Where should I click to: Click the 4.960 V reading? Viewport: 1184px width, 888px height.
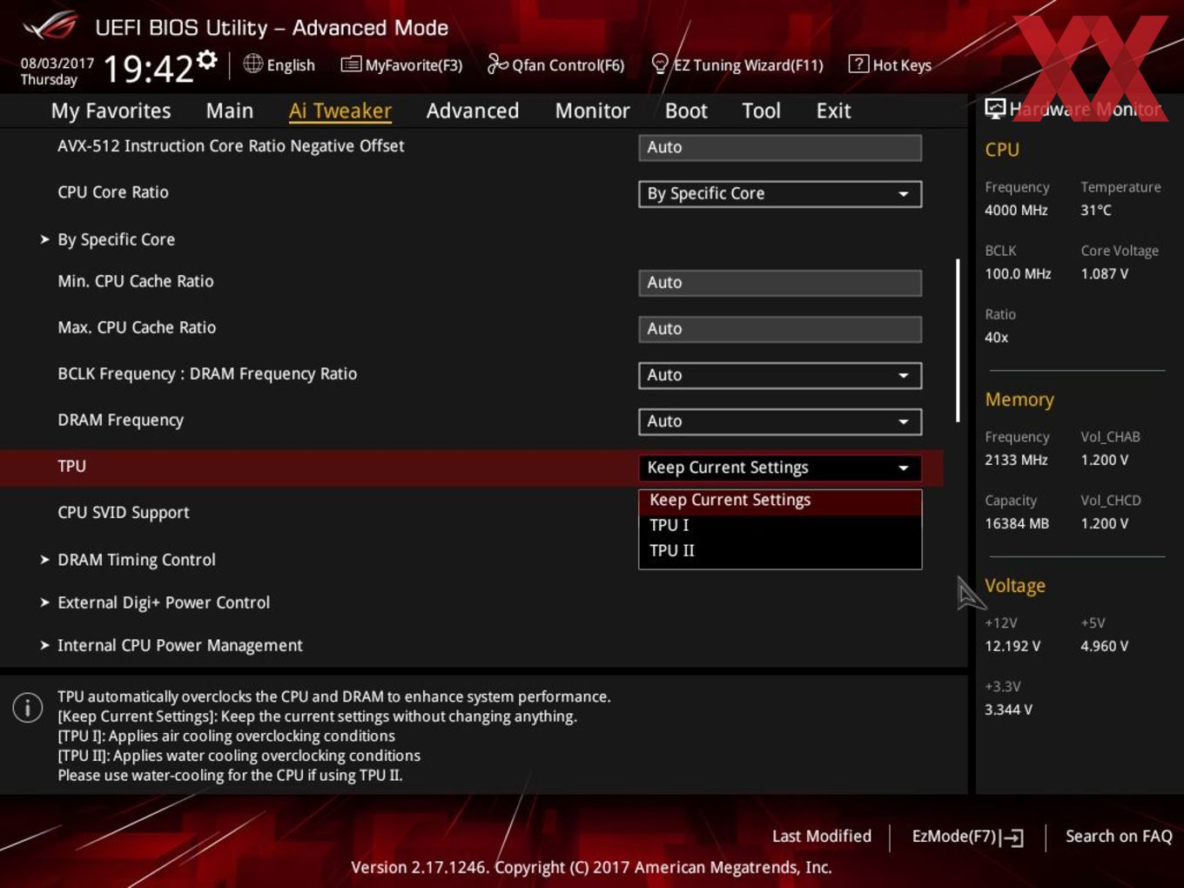point(1104,646)
